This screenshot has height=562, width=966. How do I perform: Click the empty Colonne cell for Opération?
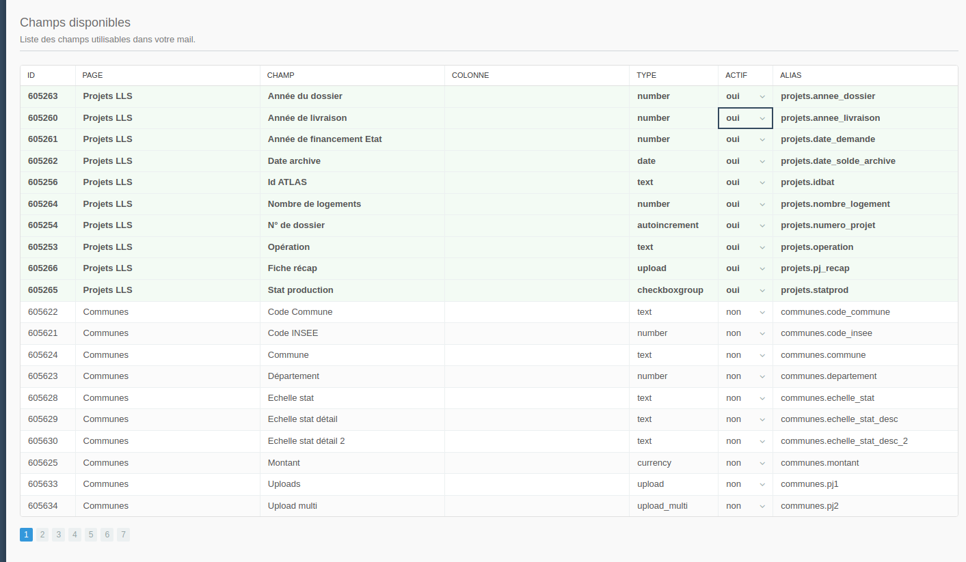tap(537, 247)
